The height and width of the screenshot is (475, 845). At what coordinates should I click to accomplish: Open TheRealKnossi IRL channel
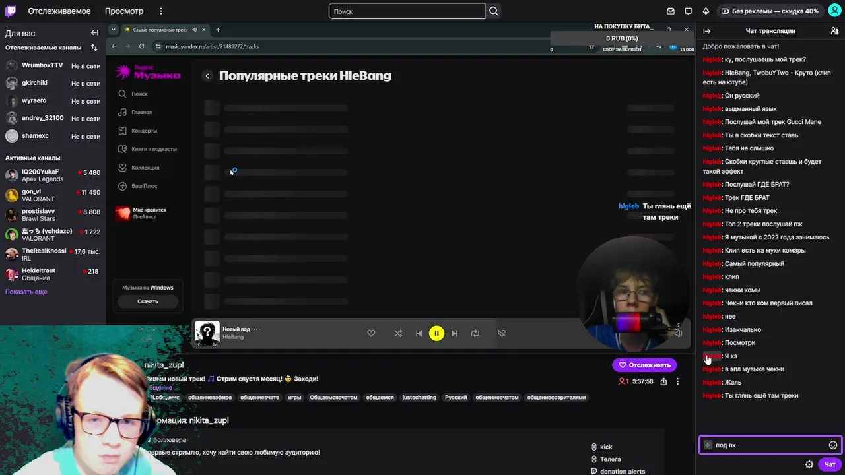pos(53,255)
